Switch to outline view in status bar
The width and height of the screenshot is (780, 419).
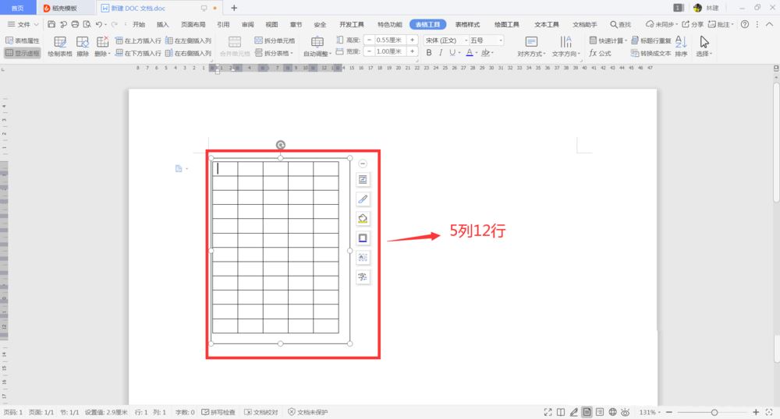click(599, 412)
